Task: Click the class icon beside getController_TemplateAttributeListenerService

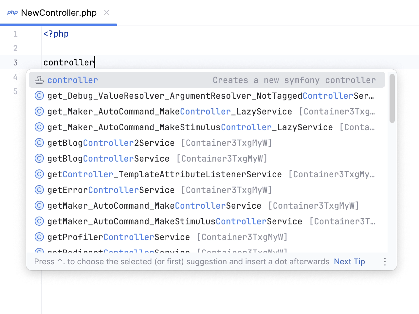Action: [39, 174]
